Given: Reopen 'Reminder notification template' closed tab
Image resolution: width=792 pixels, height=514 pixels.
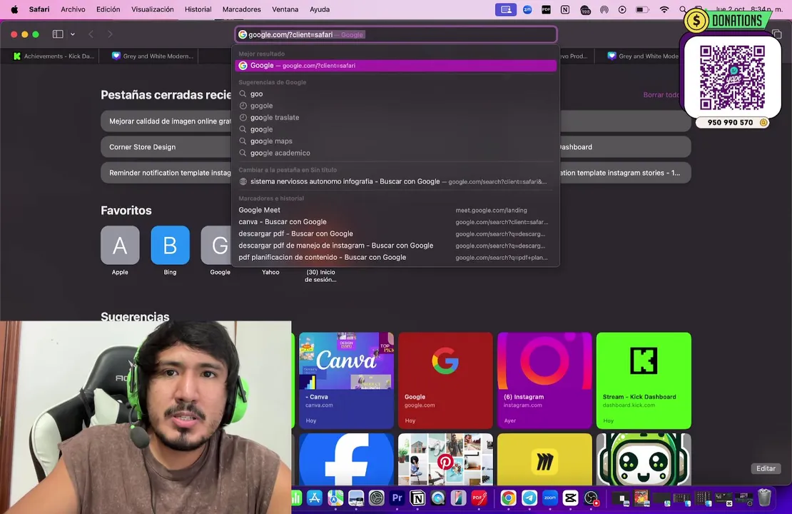Looking at the screenshot, I should [167, 173].
